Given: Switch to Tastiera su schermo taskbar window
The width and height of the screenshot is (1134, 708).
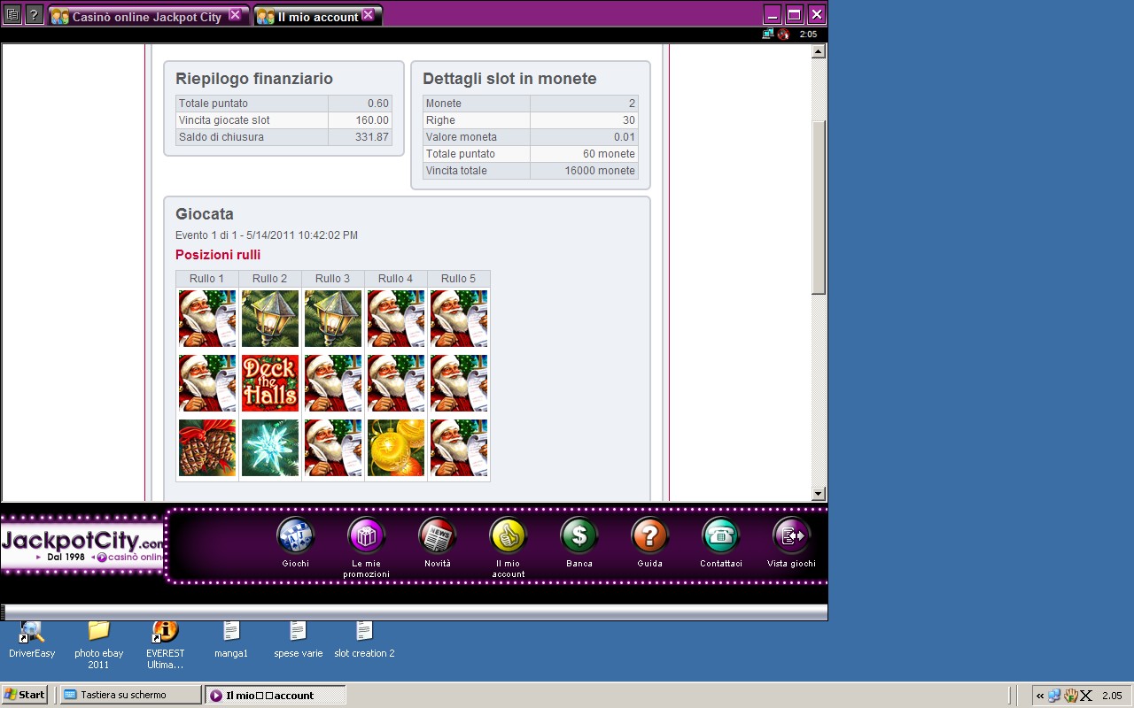Looking at the screenshot, I should 130,695.
